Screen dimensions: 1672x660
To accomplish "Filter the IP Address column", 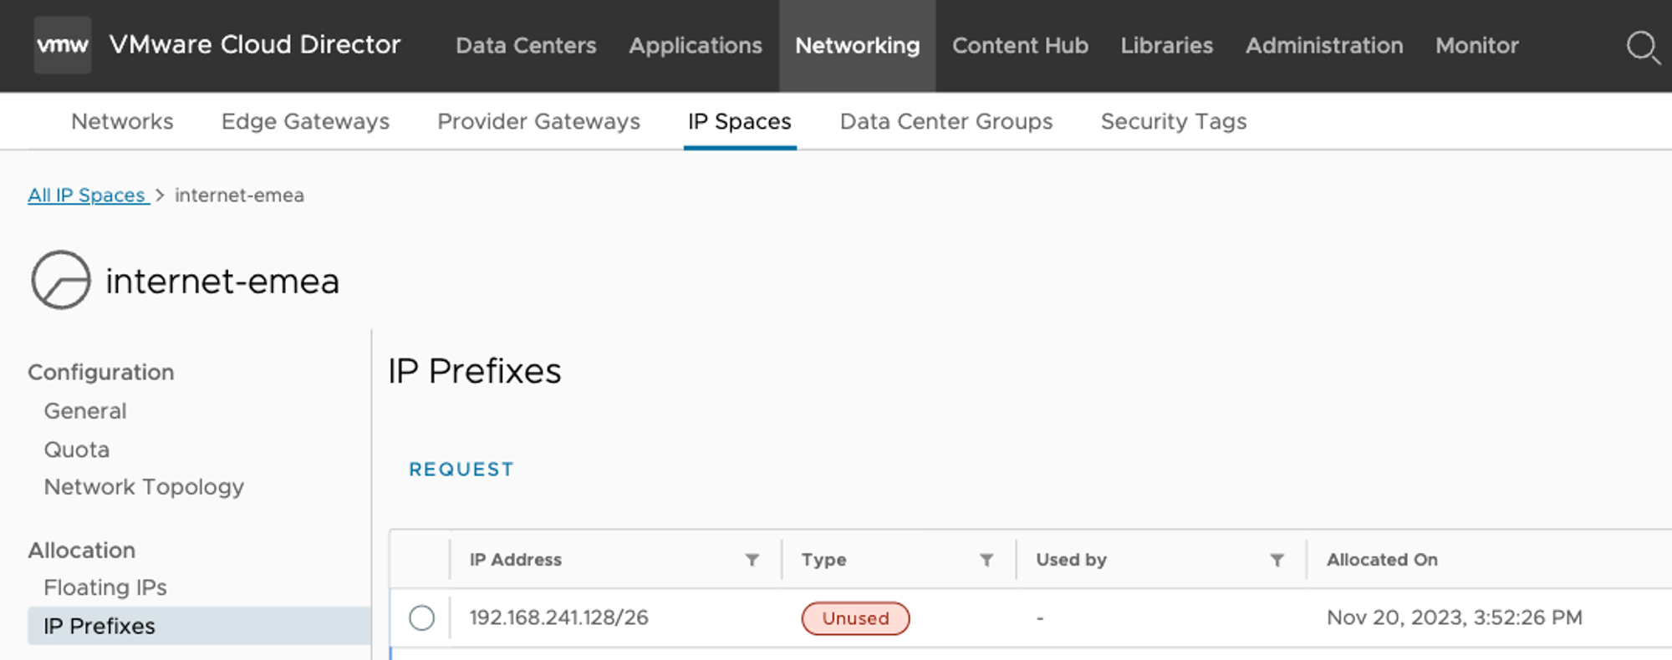I will coord(752,560).
